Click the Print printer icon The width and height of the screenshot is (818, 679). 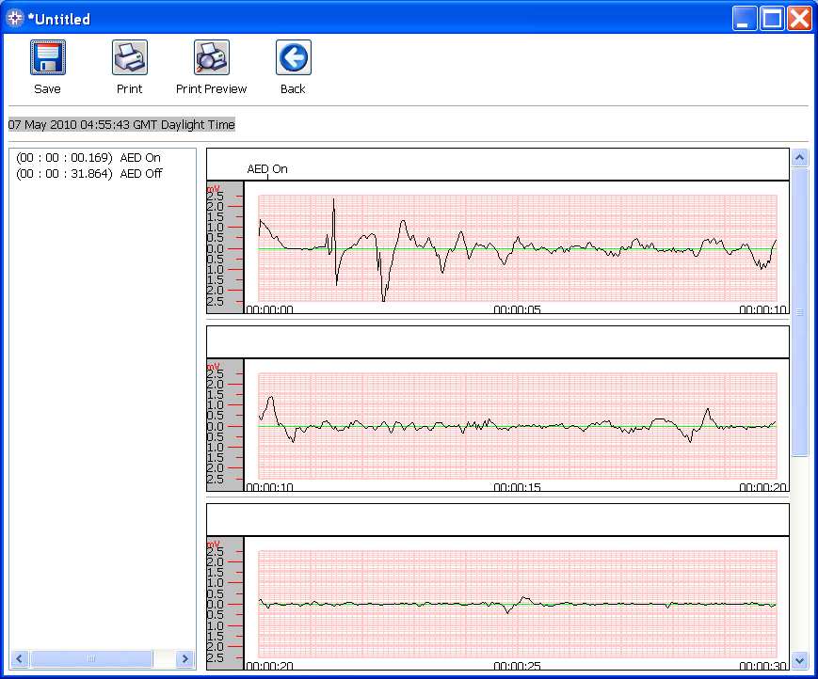point(129,57)
